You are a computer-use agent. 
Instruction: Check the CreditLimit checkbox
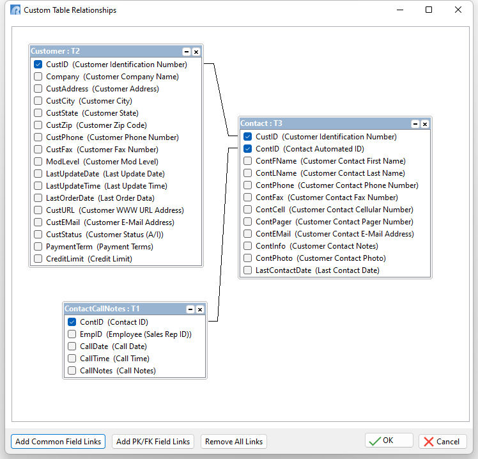point(38,259)
